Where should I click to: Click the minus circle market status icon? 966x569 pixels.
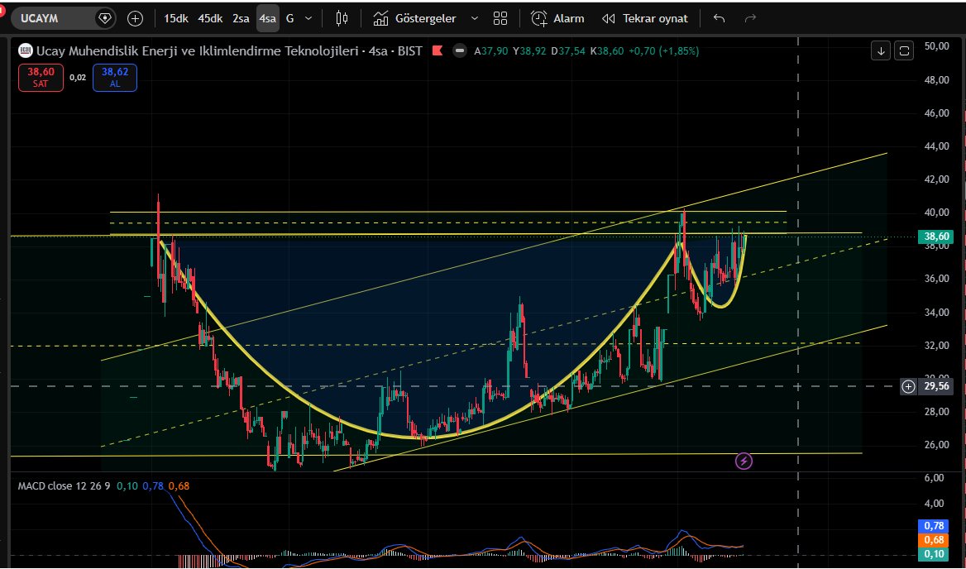tap(460, 51)
